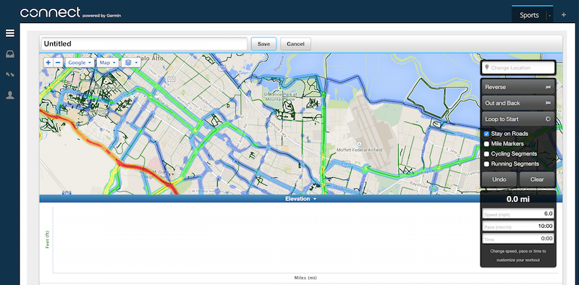Disable the Stay on Roads checkbox
Viewport: 579px width, 285px height.
[x=486, y=134]
